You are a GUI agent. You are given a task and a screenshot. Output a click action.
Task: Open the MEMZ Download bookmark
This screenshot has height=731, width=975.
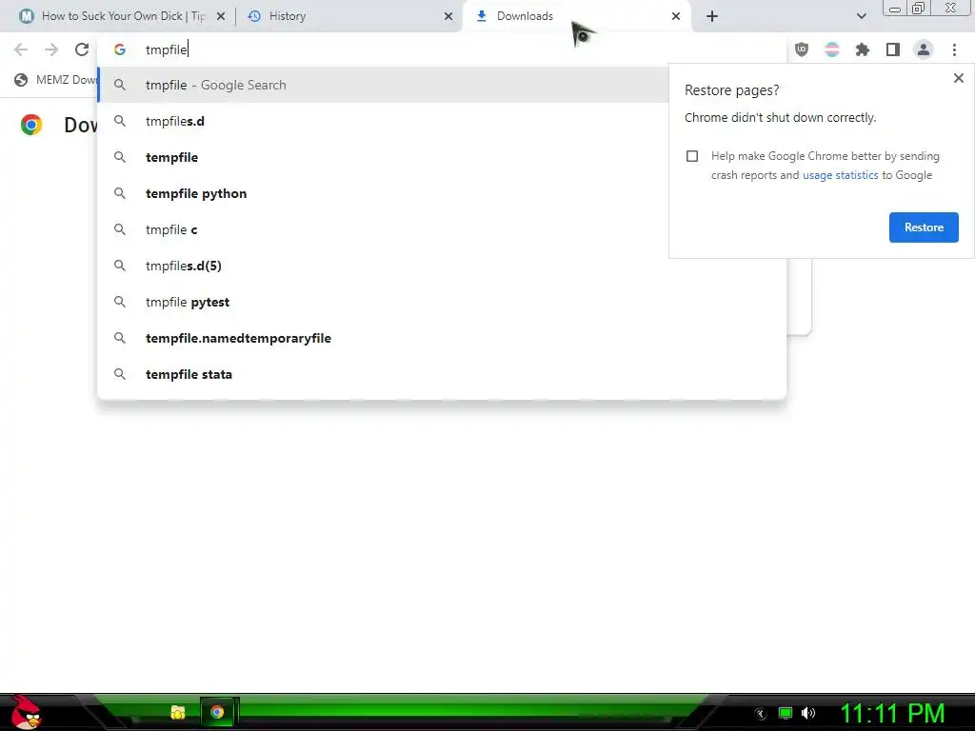pos(55,80)
